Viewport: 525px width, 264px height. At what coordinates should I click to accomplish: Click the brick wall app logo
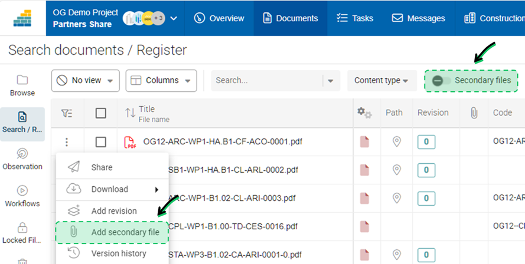point(22,18)
